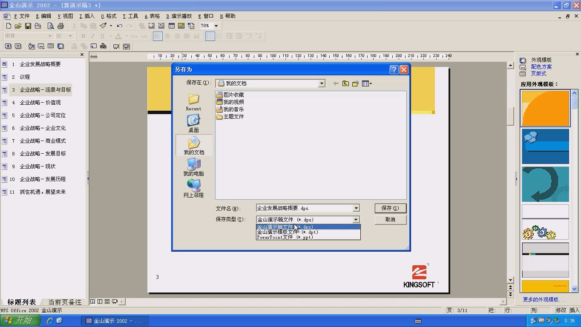The image size is (581, 327).
Task: Toggle the numbered list button
Action: tap(220, 36)
